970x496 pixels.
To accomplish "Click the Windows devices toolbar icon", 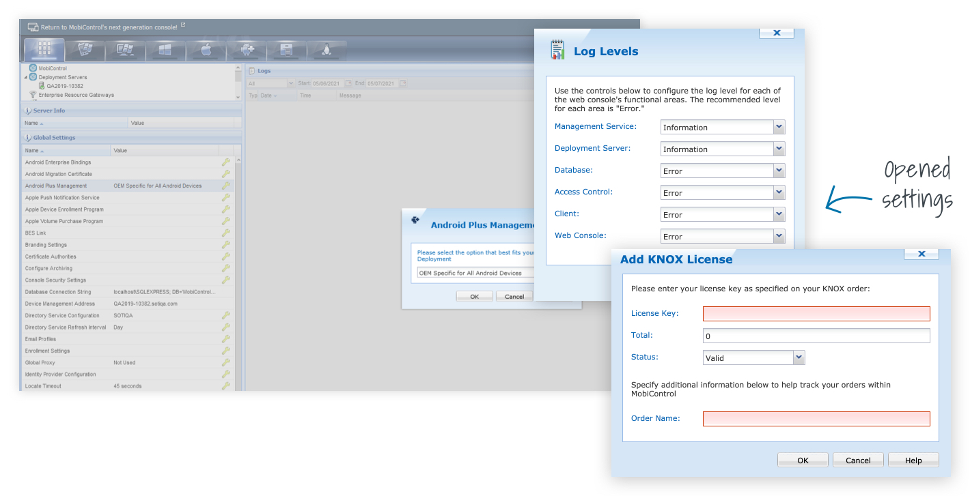I will tap(165, 49).
